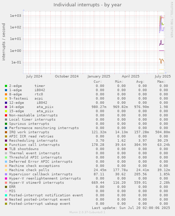The width and height of the screenshot is (175, 216).
Task: Click the 'Avg:' column header
Action: [x=140, y=82]
